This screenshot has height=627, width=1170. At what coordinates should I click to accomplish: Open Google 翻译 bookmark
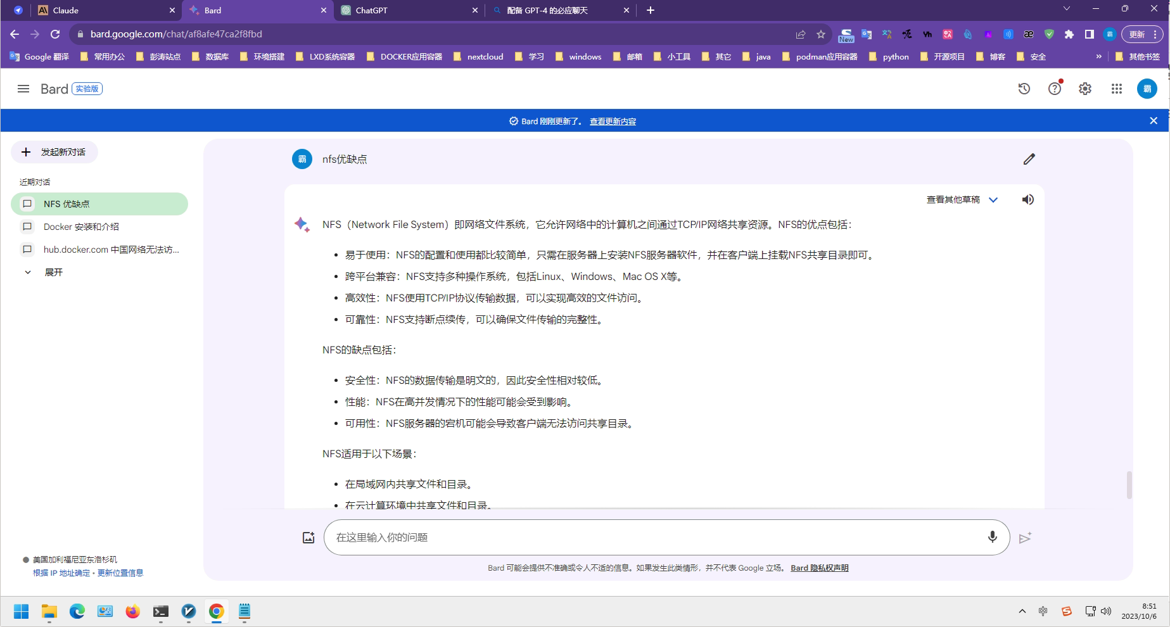[39, 56]
